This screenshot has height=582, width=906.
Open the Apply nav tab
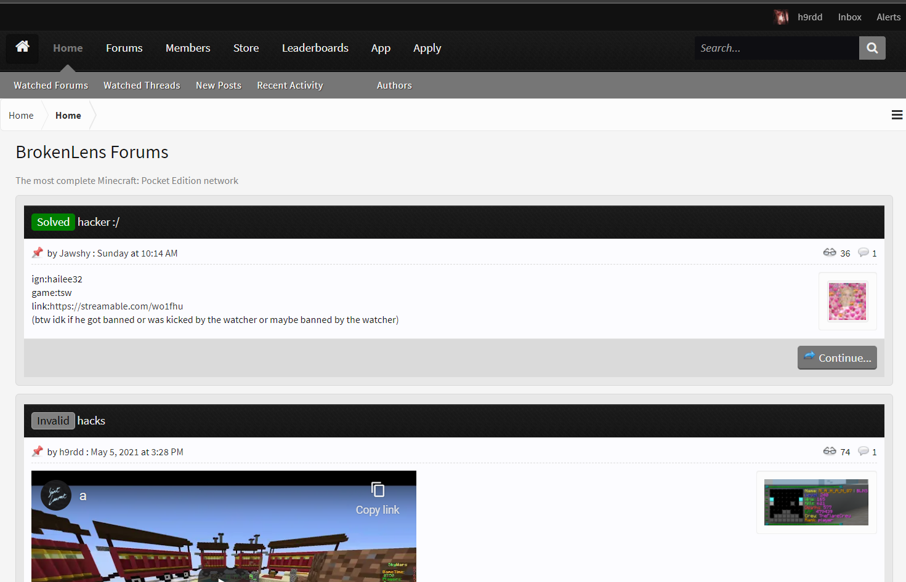(427, 48)
